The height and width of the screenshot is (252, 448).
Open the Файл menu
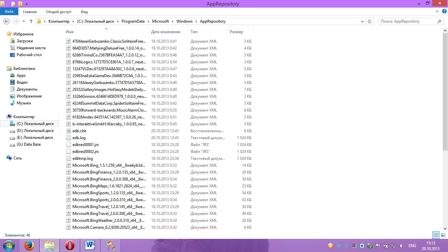click(9, 12)
